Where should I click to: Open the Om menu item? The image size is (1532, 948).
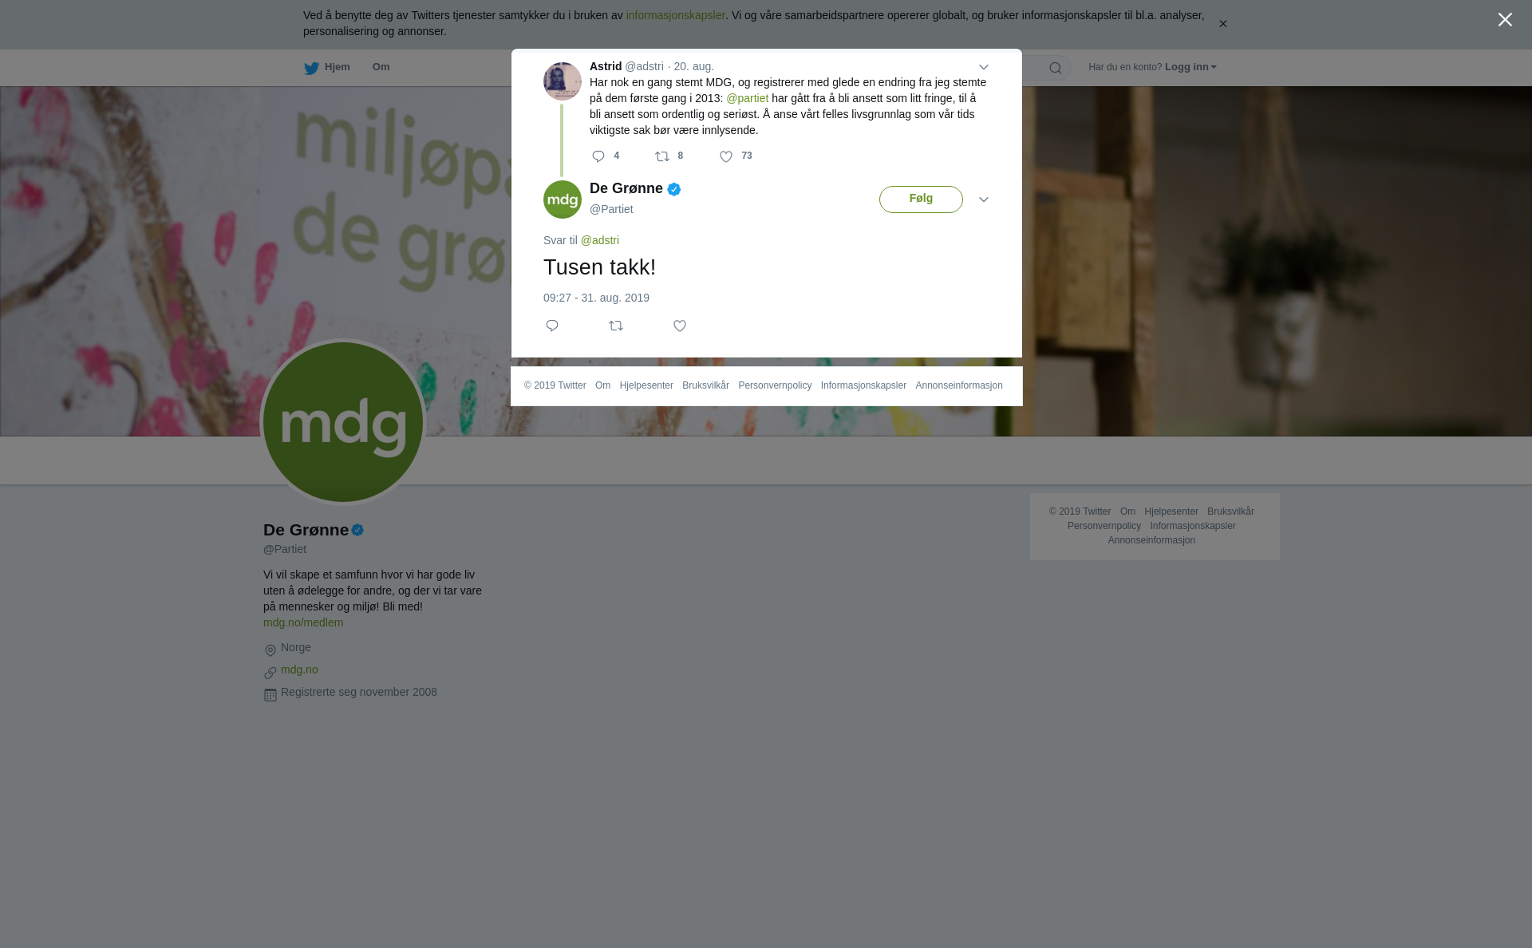(x=381, y=67)
